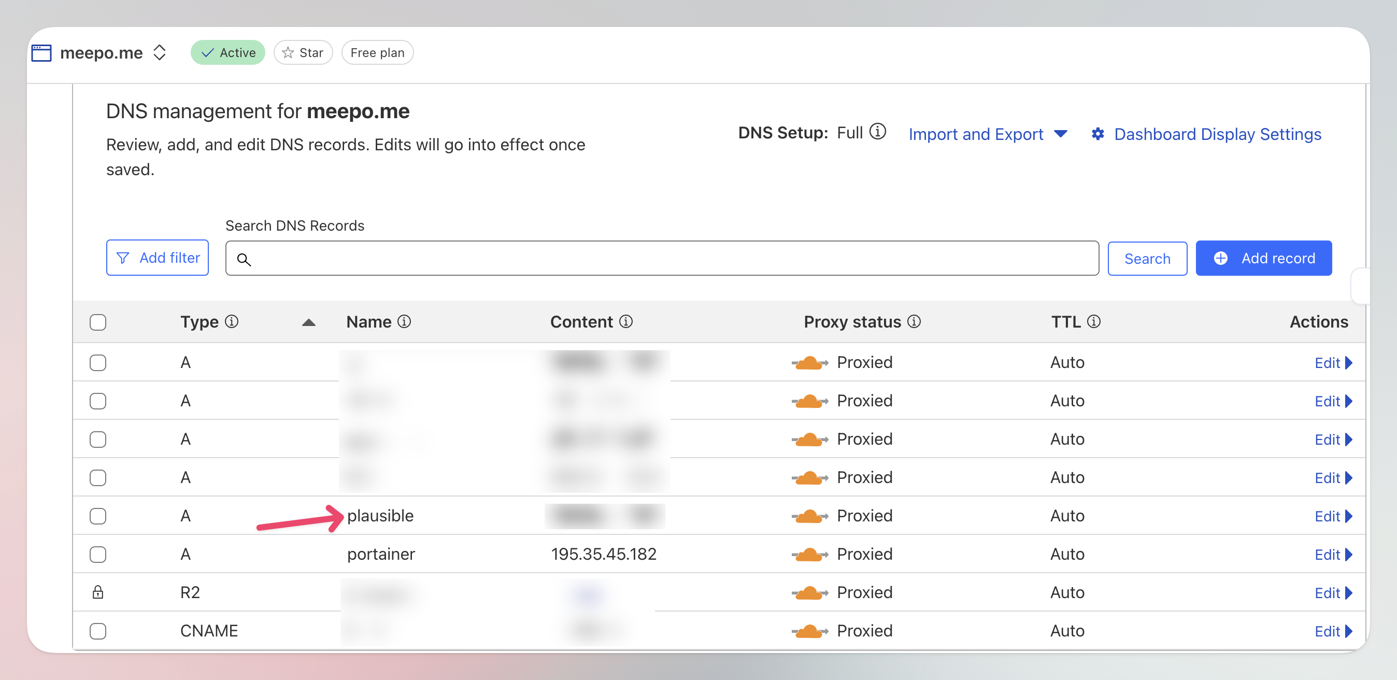Open the meepo.me domain switcher chevrons

coord(160,52)
